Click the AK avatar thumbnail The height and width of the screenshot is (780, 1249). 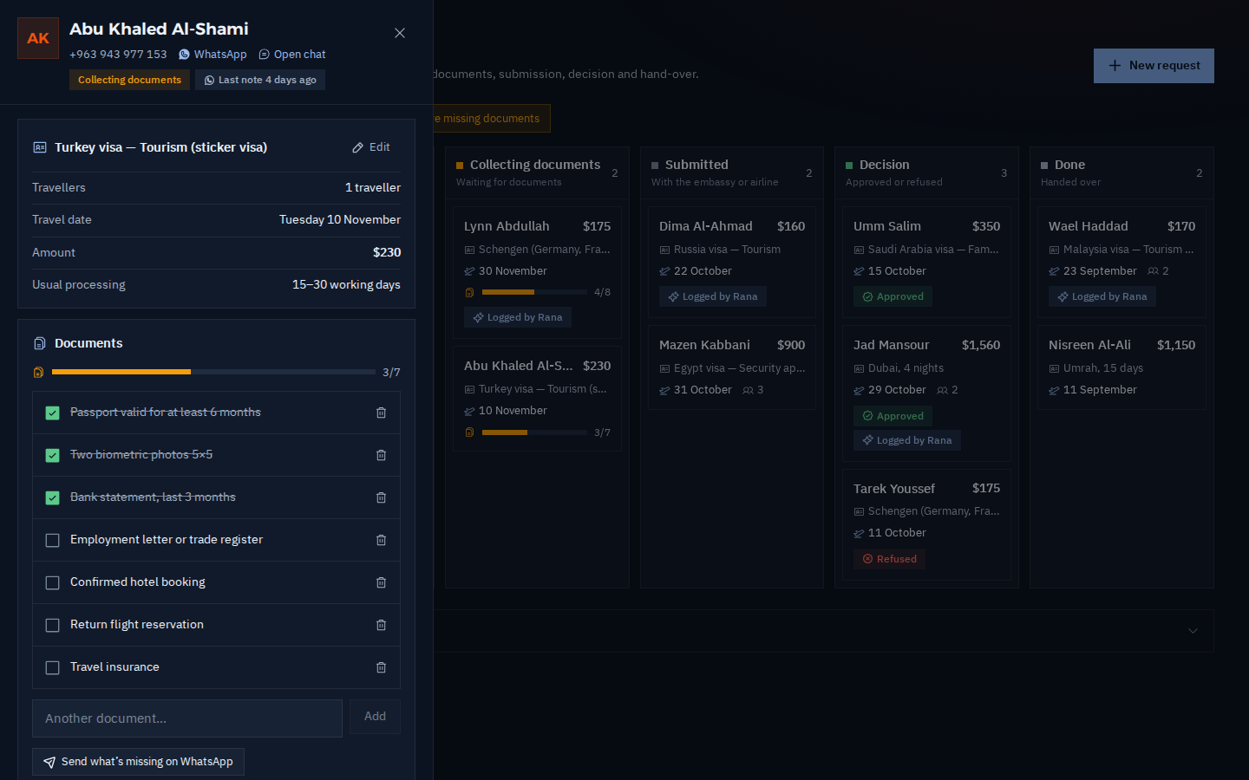(38, 38)
